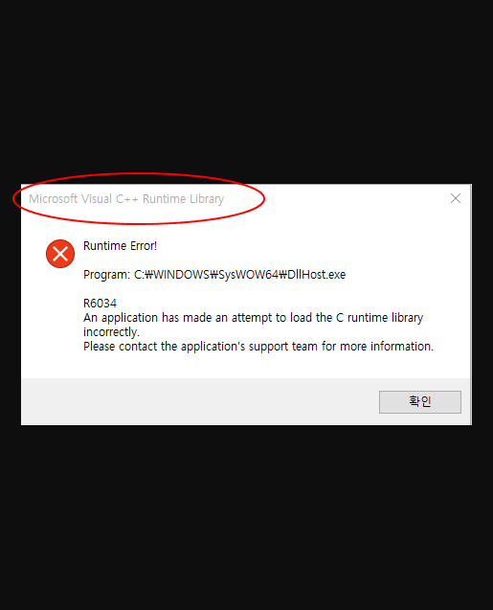Click the "Runtime Error!" heading text

tap(121, 246)
